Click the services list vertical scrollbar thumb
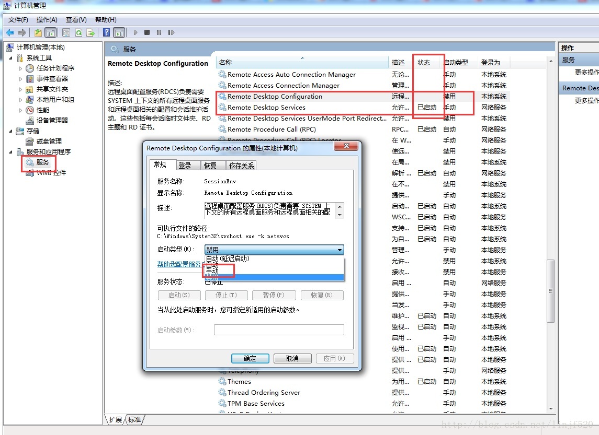Viewport: 599px width, 435px height. click(x=550, y=291)
